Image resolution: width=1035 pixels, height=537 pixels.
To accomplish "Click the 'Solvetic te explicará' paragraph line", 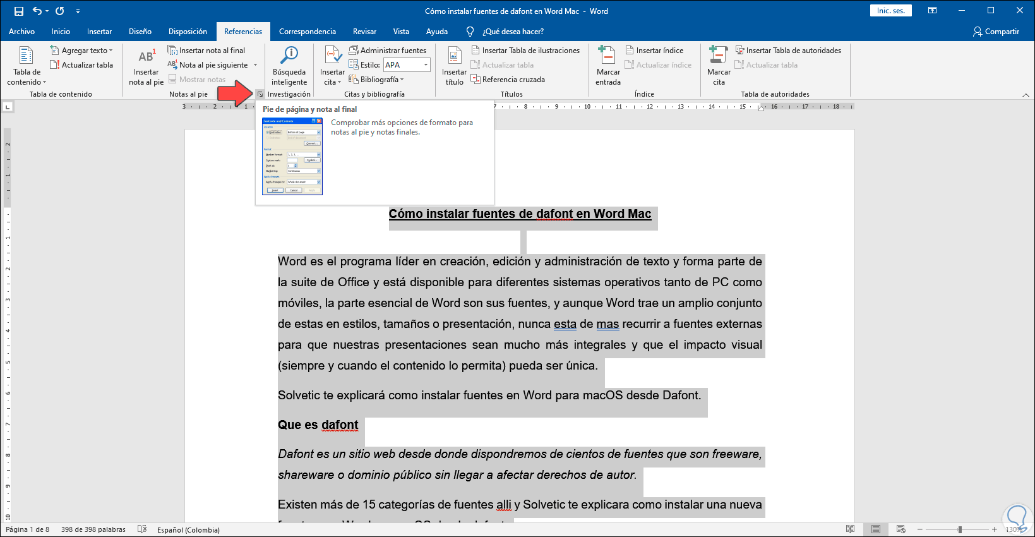I will tap(489, 395).
